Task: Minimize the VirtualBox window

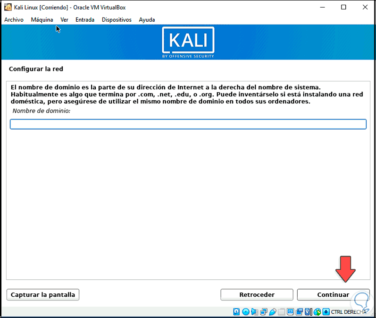Action: 322,7
